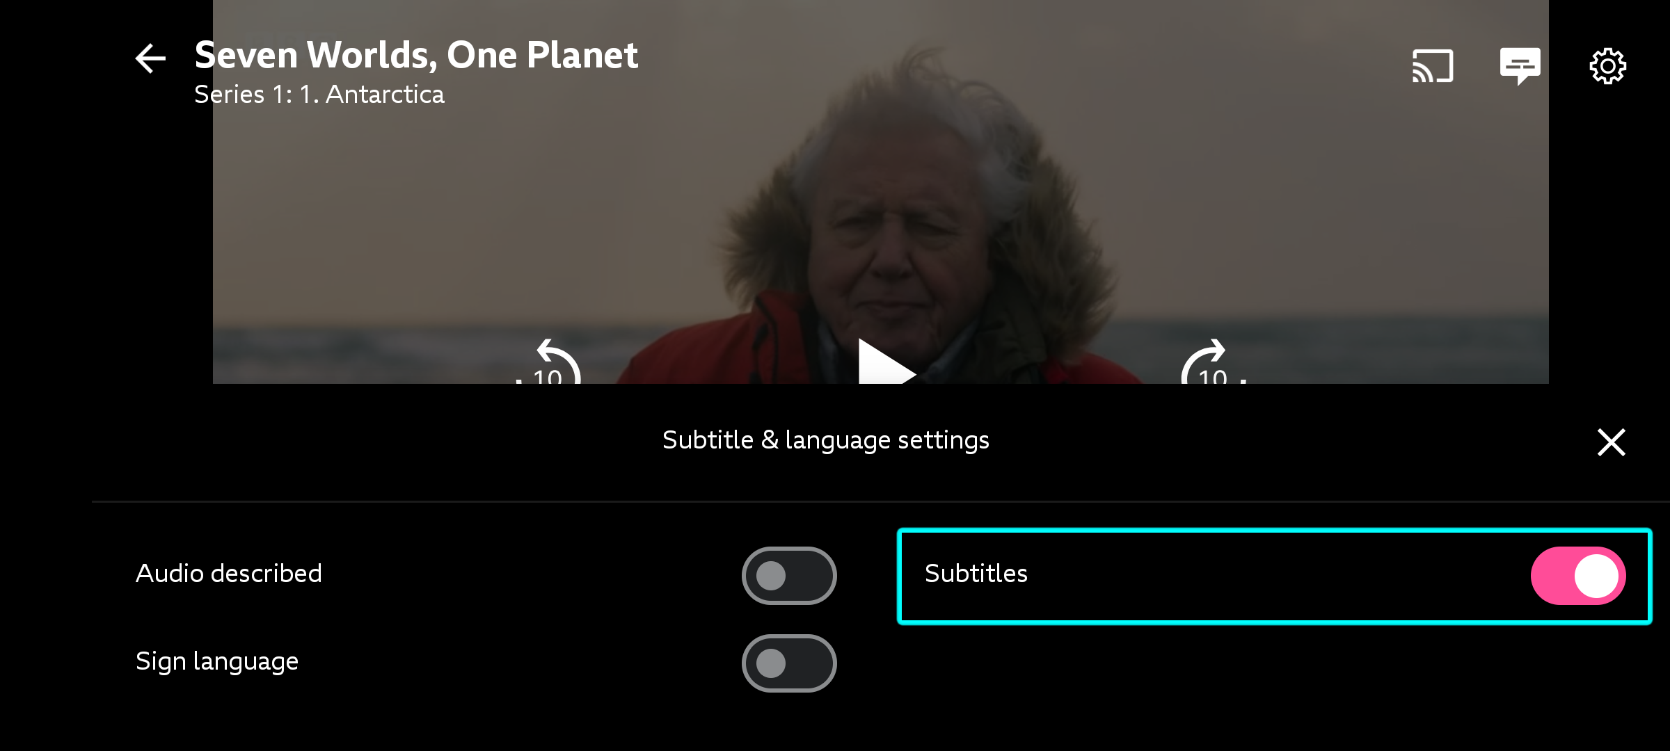Go back using the arrow icon
The height and width of the screenshot is (751, 1670).
pos(150,59)
